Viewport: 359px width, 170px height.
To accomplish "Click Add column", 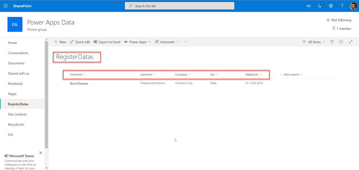I will point(292,74).
